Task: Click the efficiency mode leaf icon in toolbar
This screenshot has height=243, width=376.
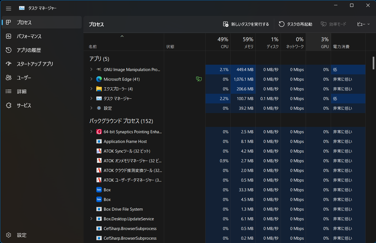Action: (324, 24)
